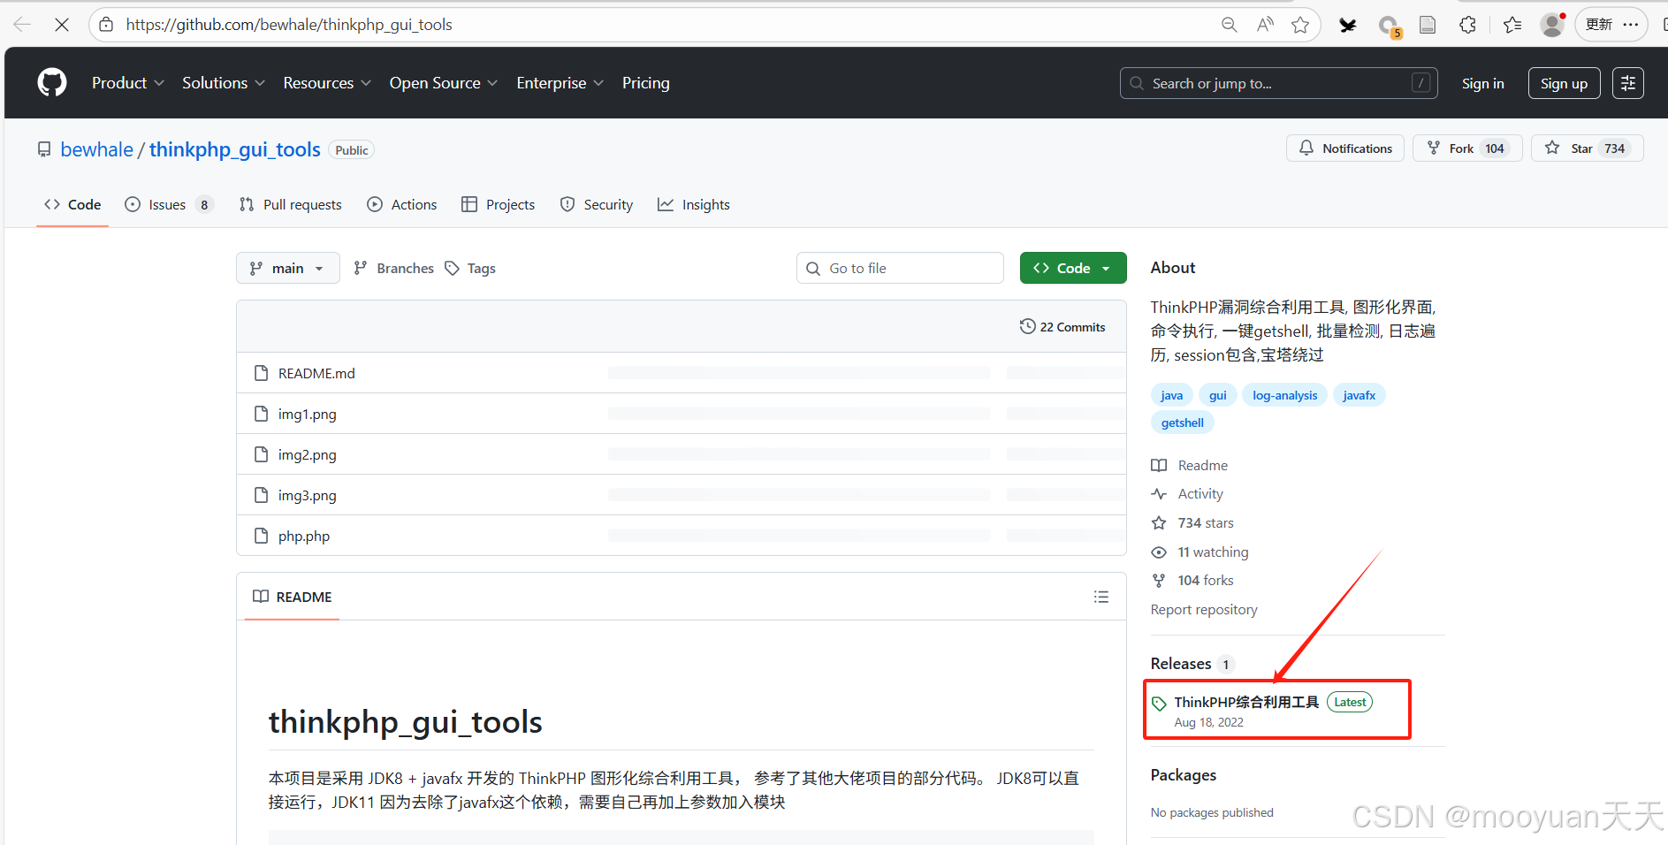
Task: Click the fork icon beside 104 forks
Action: (x=1159, y=581)
